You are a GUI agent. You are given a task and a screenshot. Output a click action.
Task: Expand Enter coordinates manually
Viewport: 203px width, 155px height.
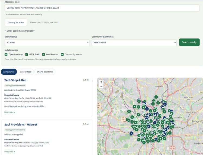[x=20, y=31]
